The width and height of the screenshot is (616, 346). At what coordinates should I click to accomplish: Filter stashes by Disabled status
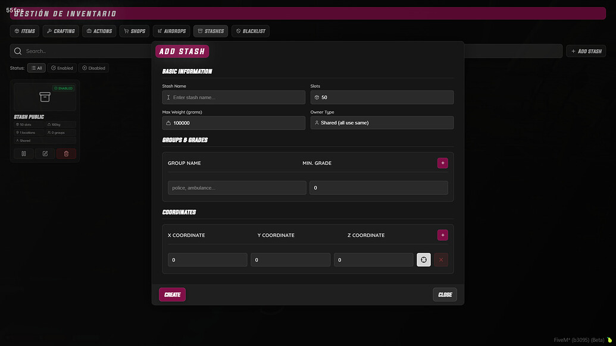click(93, 68)
